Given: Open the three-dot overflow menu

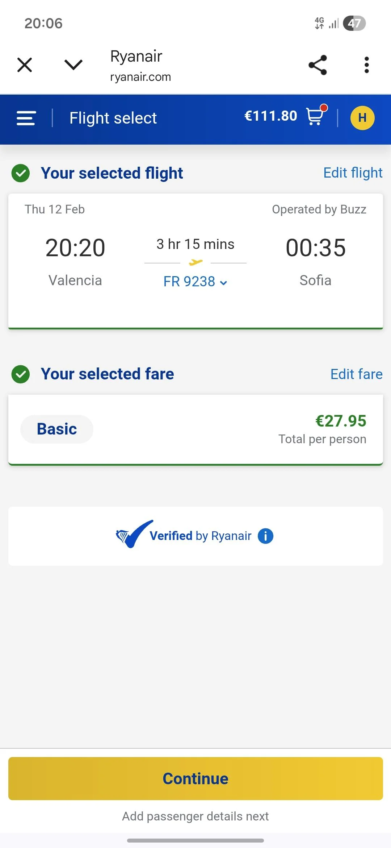Looking at the screenshot, I should tap(366, 65).
